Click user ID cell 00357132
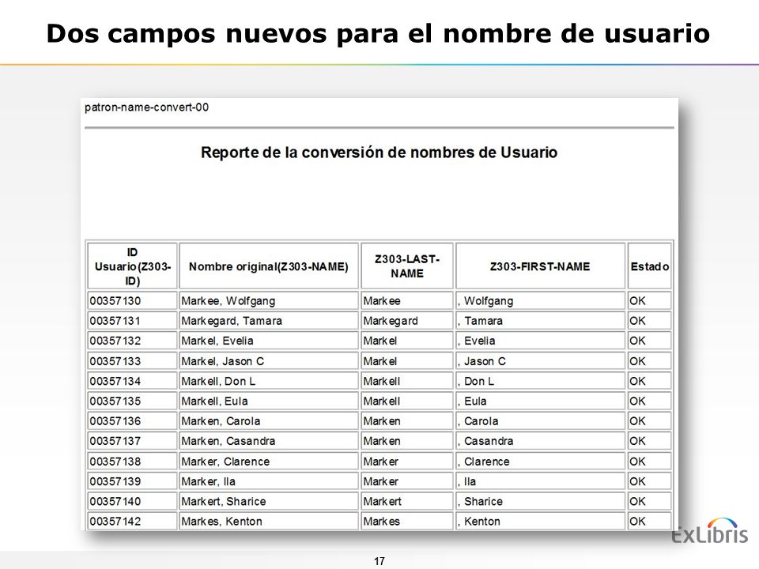759x569 pixels. click(x=133, y=341)
